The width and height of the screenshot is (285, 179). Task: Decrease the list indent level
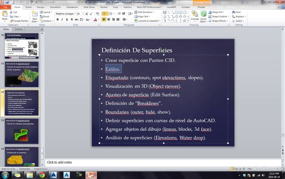[119, 13]
